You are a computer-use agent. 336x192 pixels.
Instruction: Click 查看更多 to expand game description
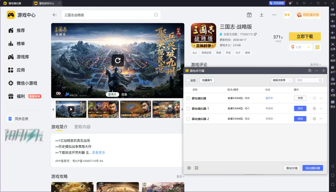(x=99, y=152)
